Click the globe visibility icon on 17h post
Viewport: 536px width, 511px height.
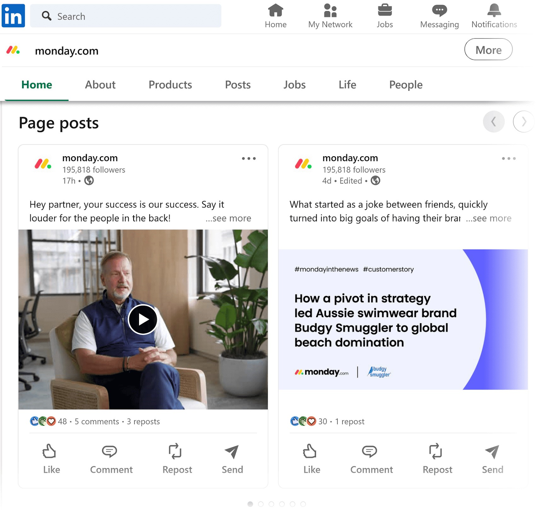89,181
